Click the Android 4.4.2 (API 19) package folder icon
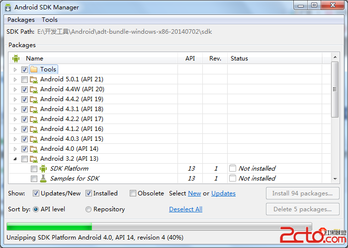348x248 pixels. tap(34, 99)
